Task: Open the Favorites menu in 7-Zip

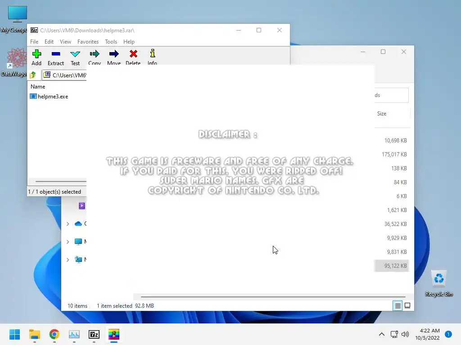Action: [88, 42]
